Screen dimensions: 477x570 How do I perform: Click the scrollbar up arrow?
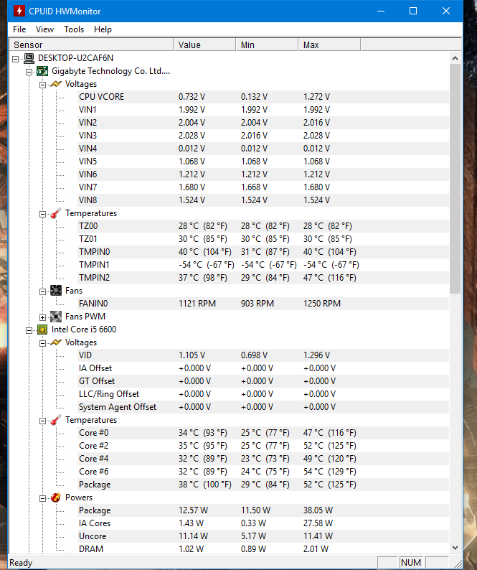pyautogui.click(x=455, y=58)
